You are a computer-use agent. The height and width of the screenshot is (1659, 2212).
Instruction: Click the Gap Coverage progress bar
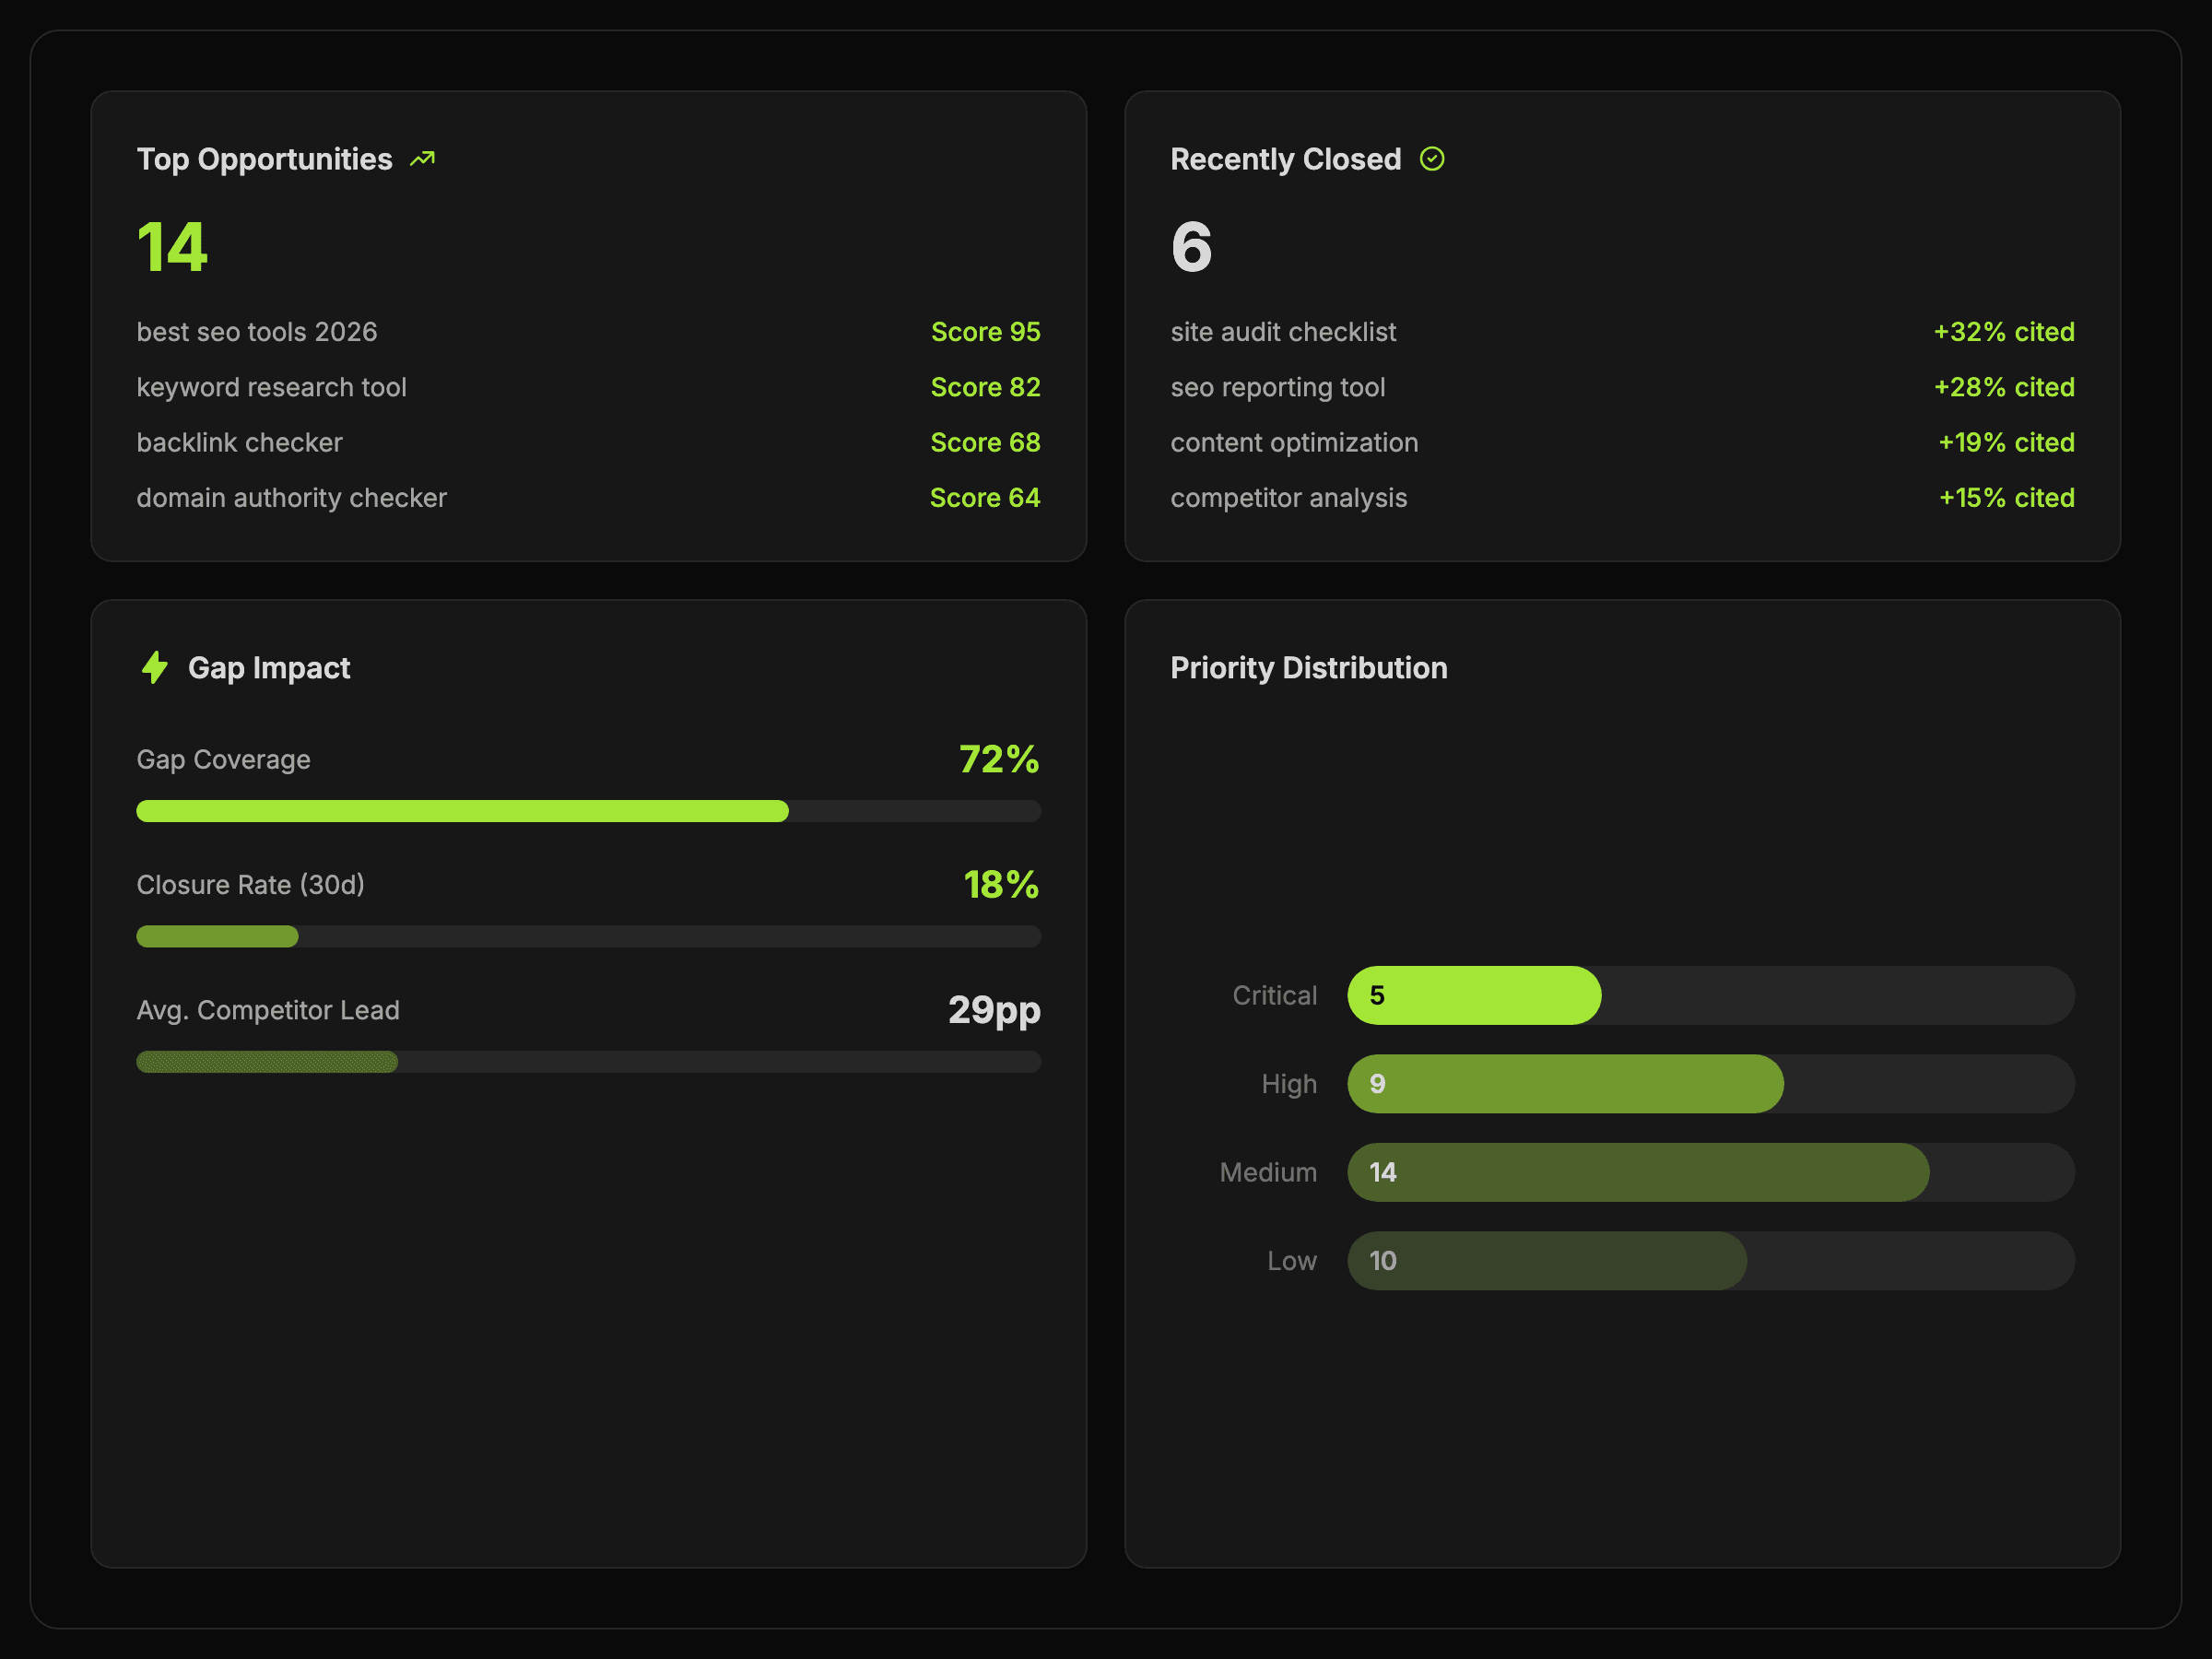(588, 811)
